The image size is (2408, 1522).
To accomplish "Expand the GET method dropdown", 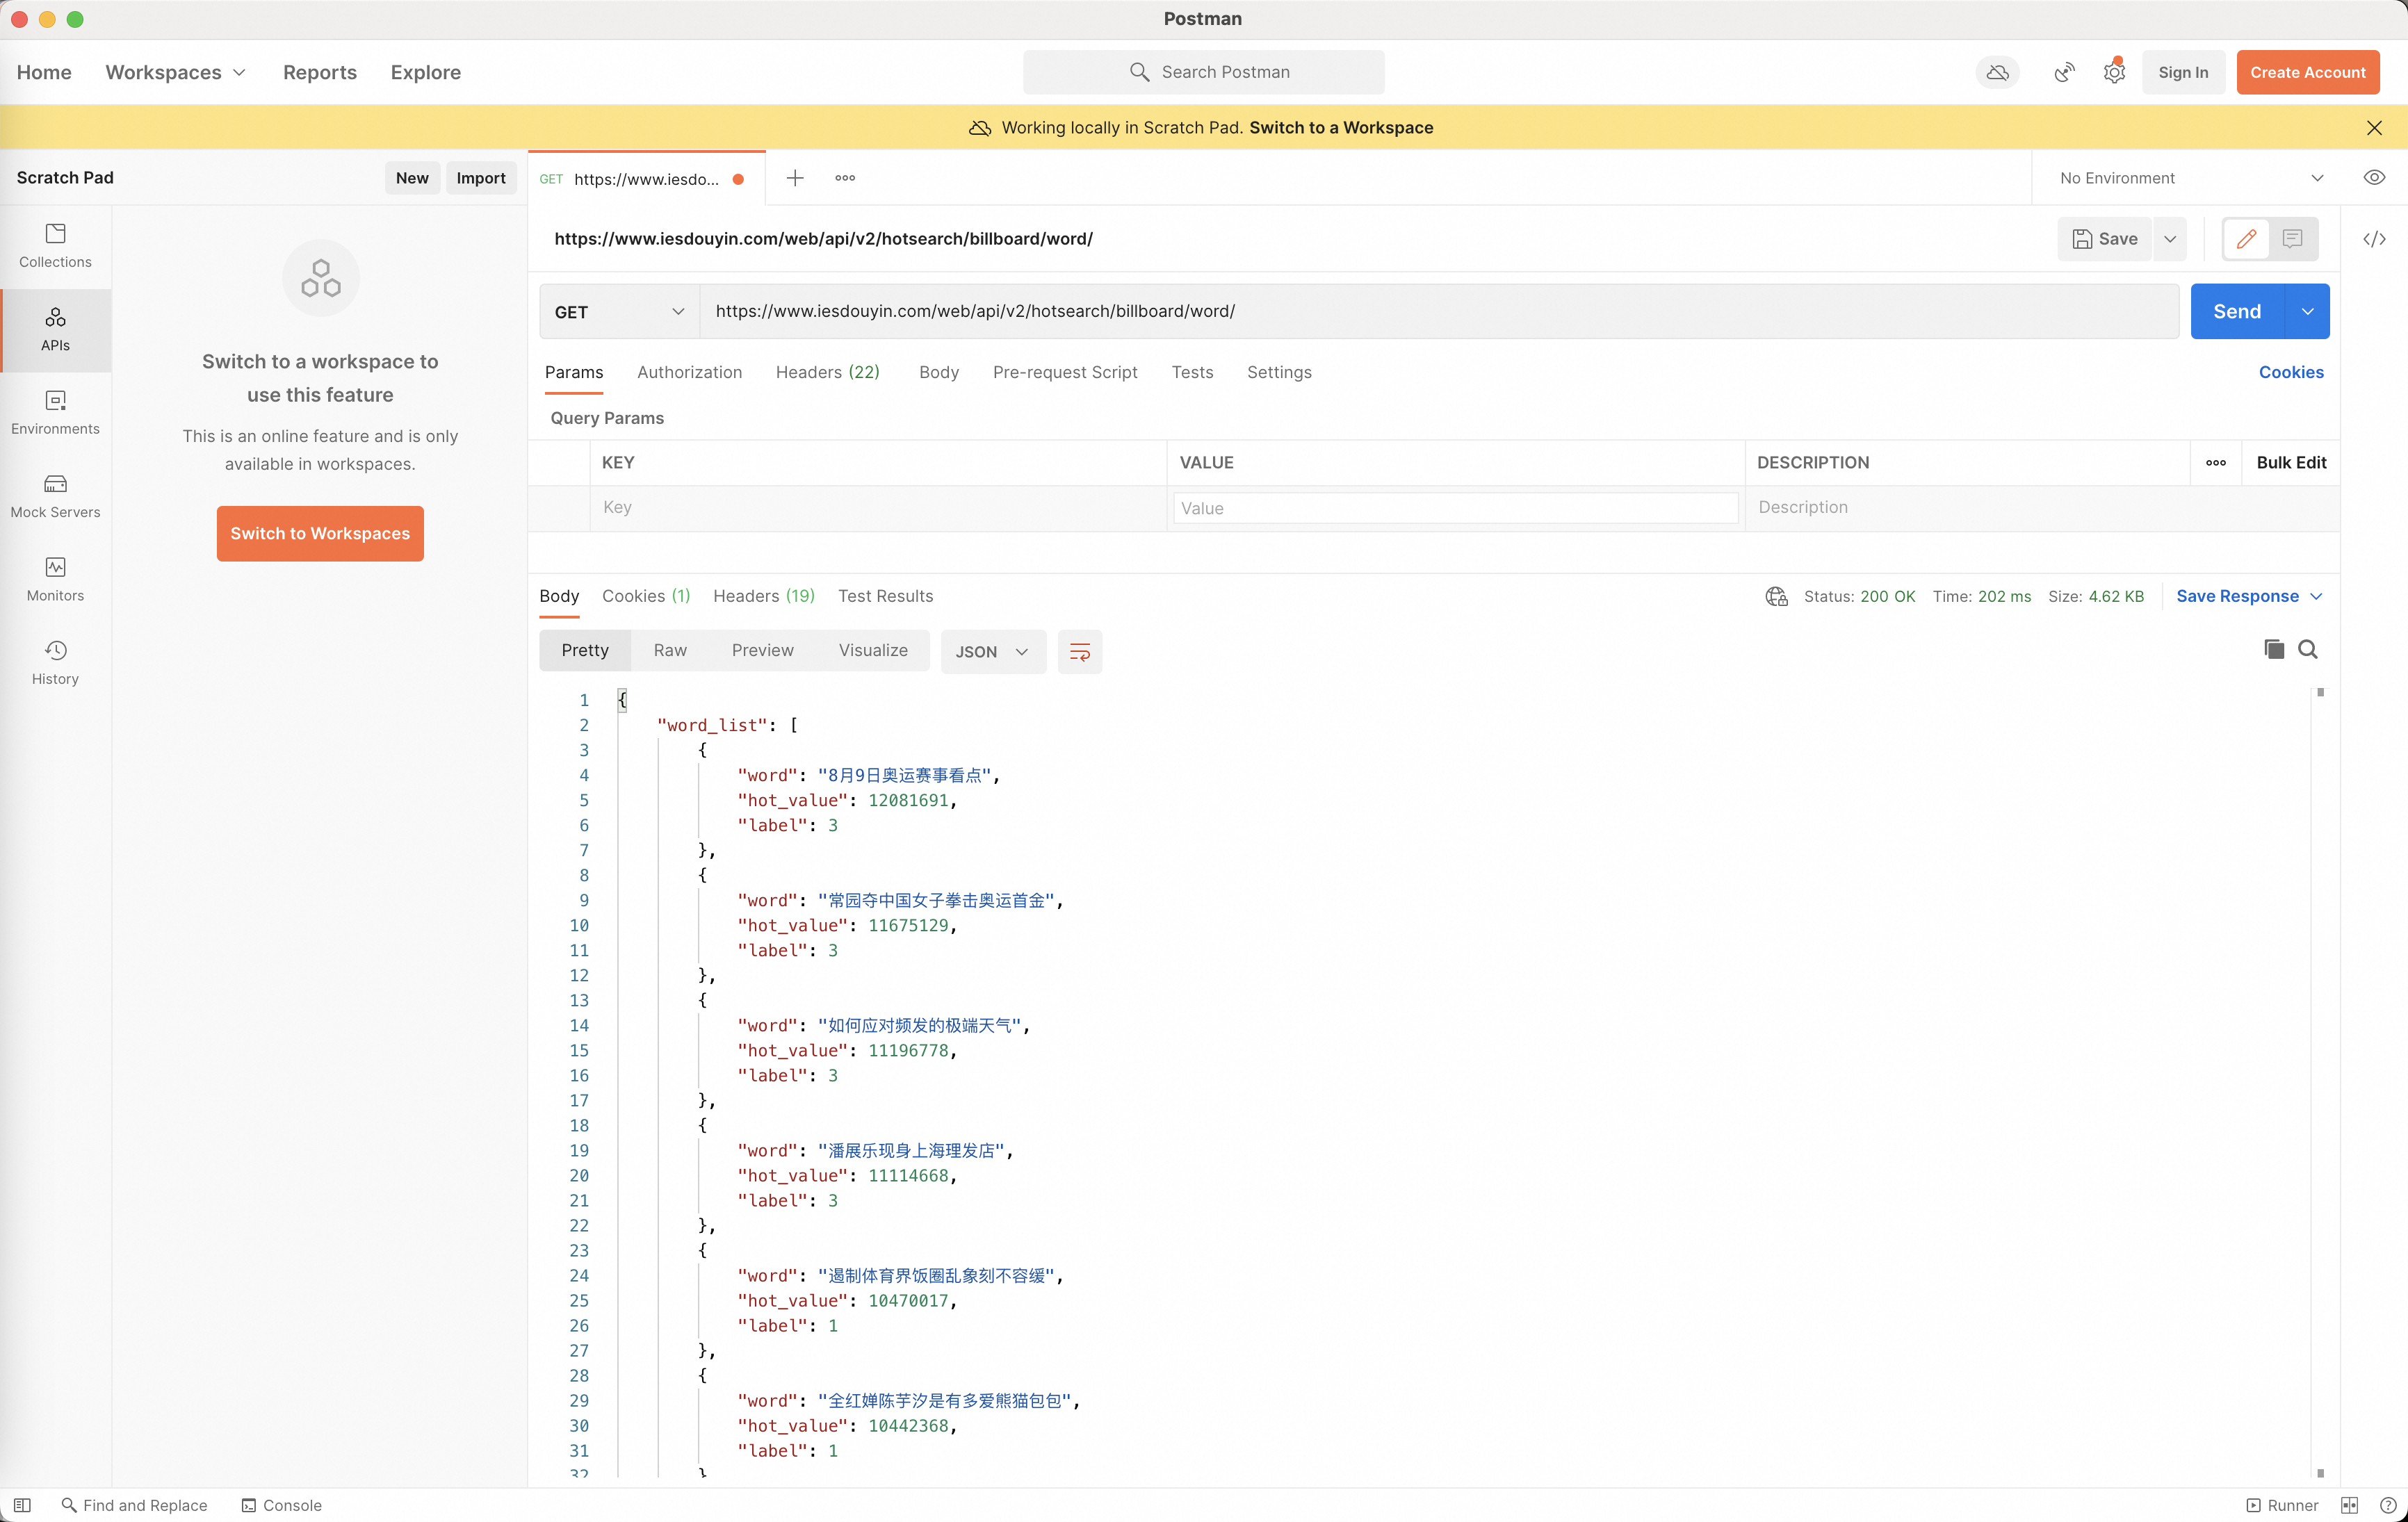I will 619,312.
